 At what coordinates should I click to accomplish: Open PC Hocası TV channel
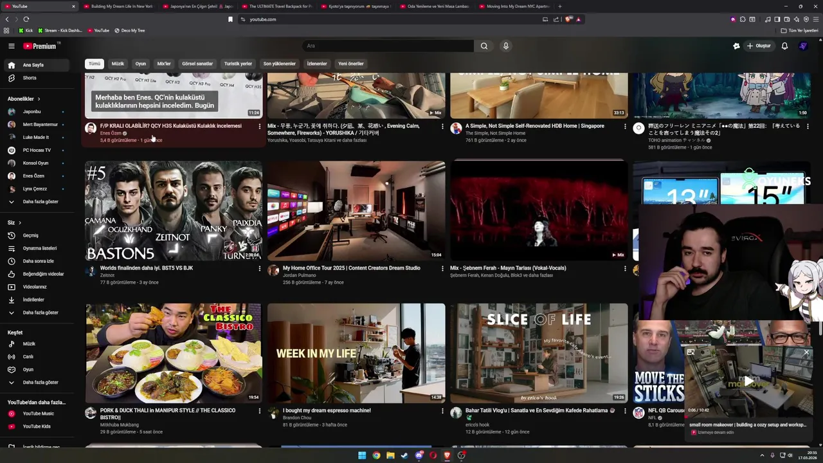coord(35,150)
